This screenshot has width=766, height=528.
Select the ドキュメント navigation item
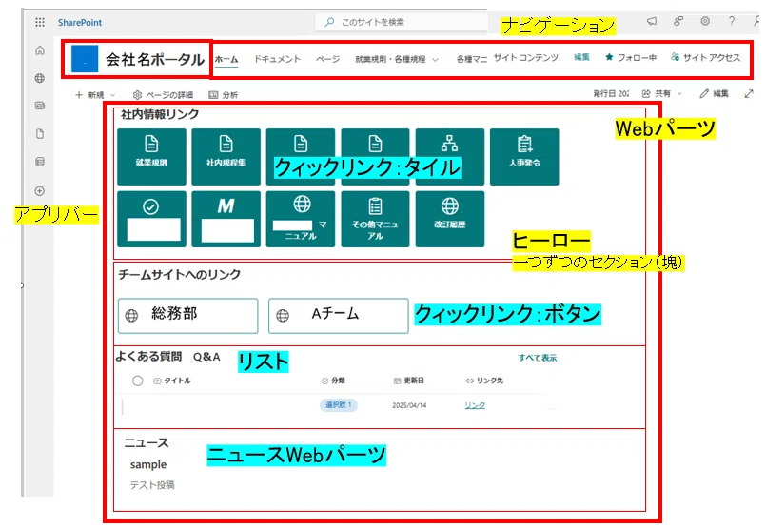click(x=278, y=59)
